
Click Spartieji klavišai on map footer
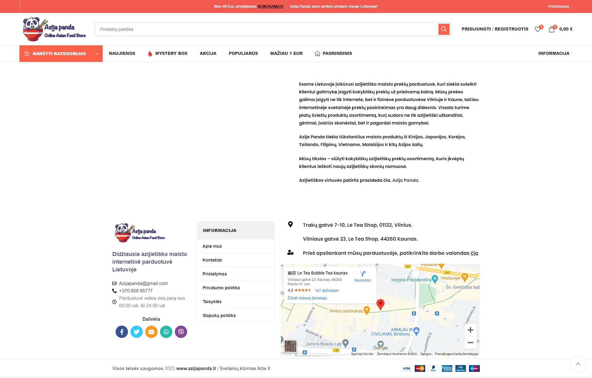pyautogui.click(x=362, y=354)
